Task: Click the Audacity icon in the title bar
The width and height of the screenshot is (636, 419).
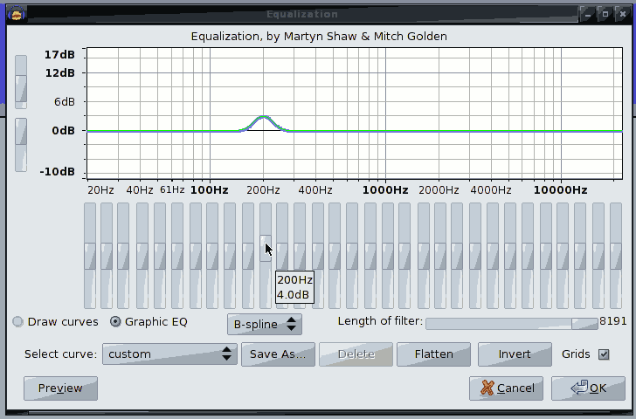Action: [x=17, y=15]
